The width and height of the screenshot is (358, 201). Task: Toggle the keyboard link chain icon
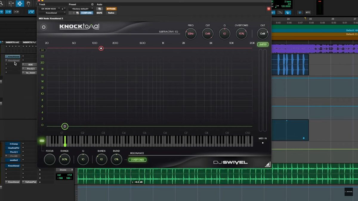tap(42, 141)
